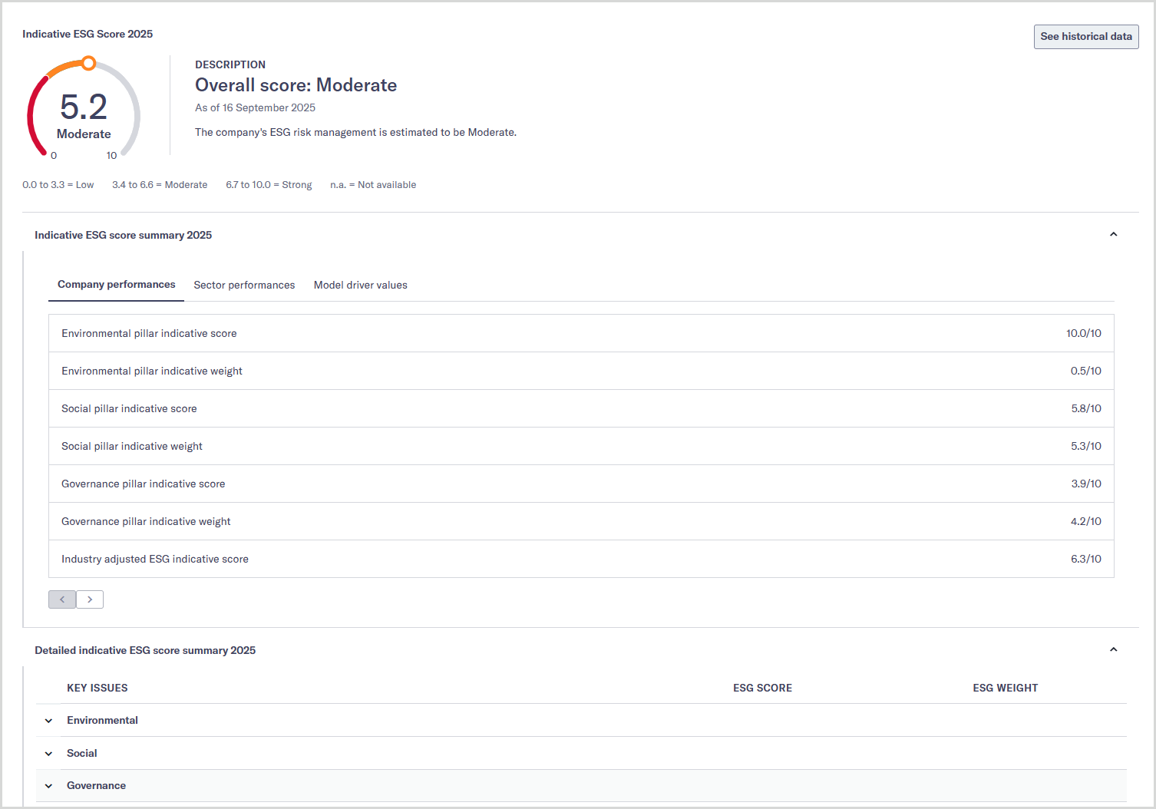
Task: Switch to the Sector performances tab
Action: (x=244, y=285)
